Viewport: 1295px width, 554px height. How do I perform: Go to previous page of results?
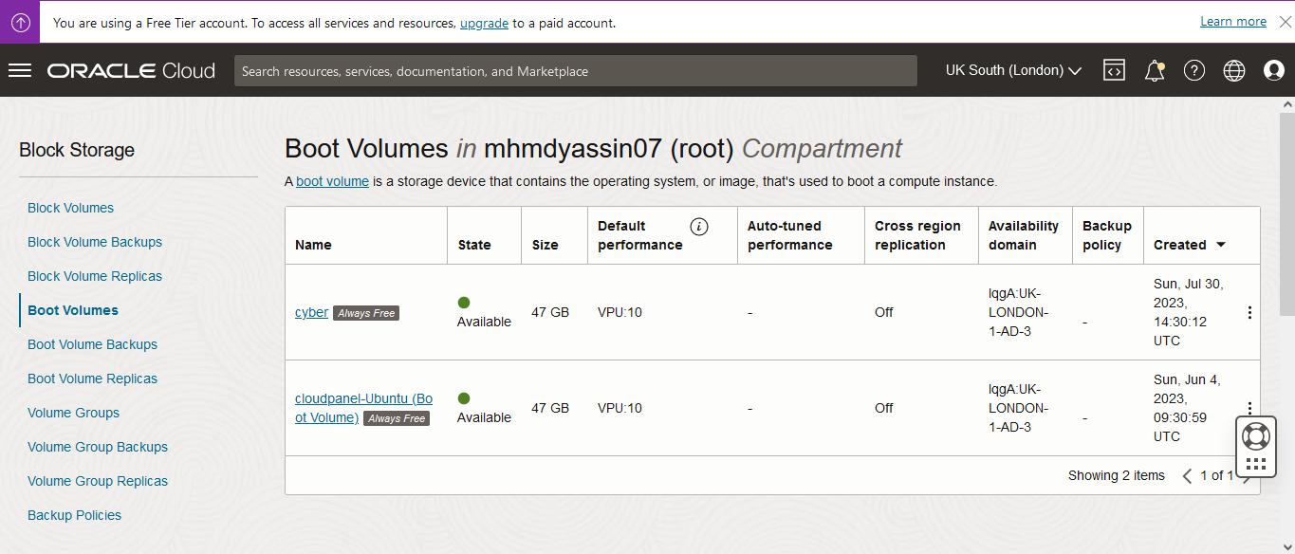pos(1187,476)
